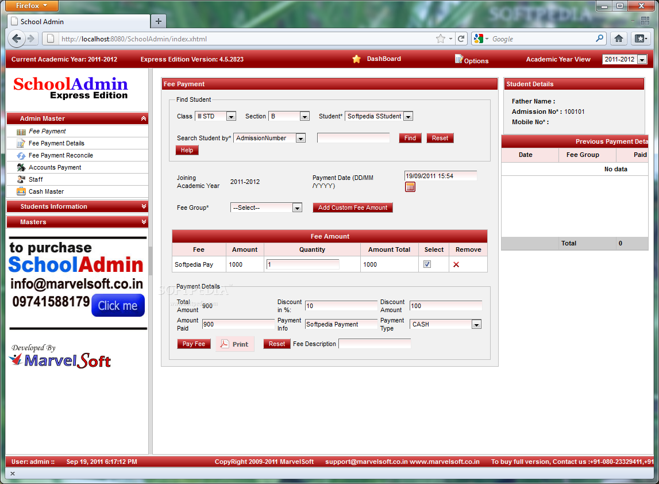Screen dimensions: 659x484
Task: Click the Options notepad icon
Action: 458,59
